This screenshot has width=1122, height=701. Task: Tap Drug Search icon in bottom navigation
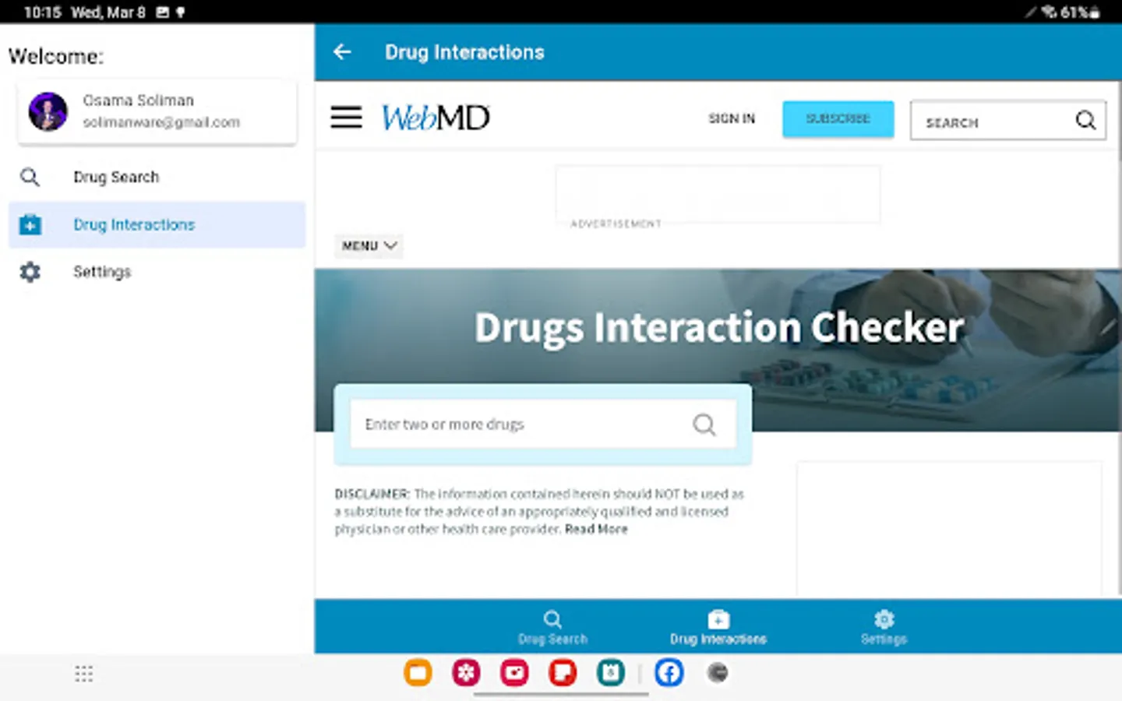click(552, 619)
